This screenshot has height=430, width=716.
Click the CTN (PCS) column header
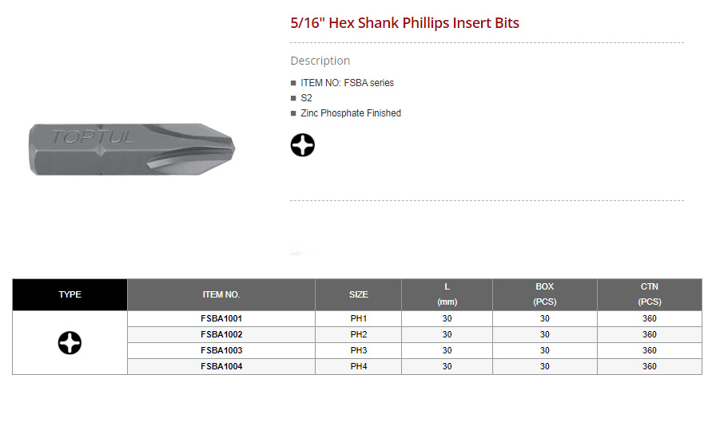pos(649,294)
